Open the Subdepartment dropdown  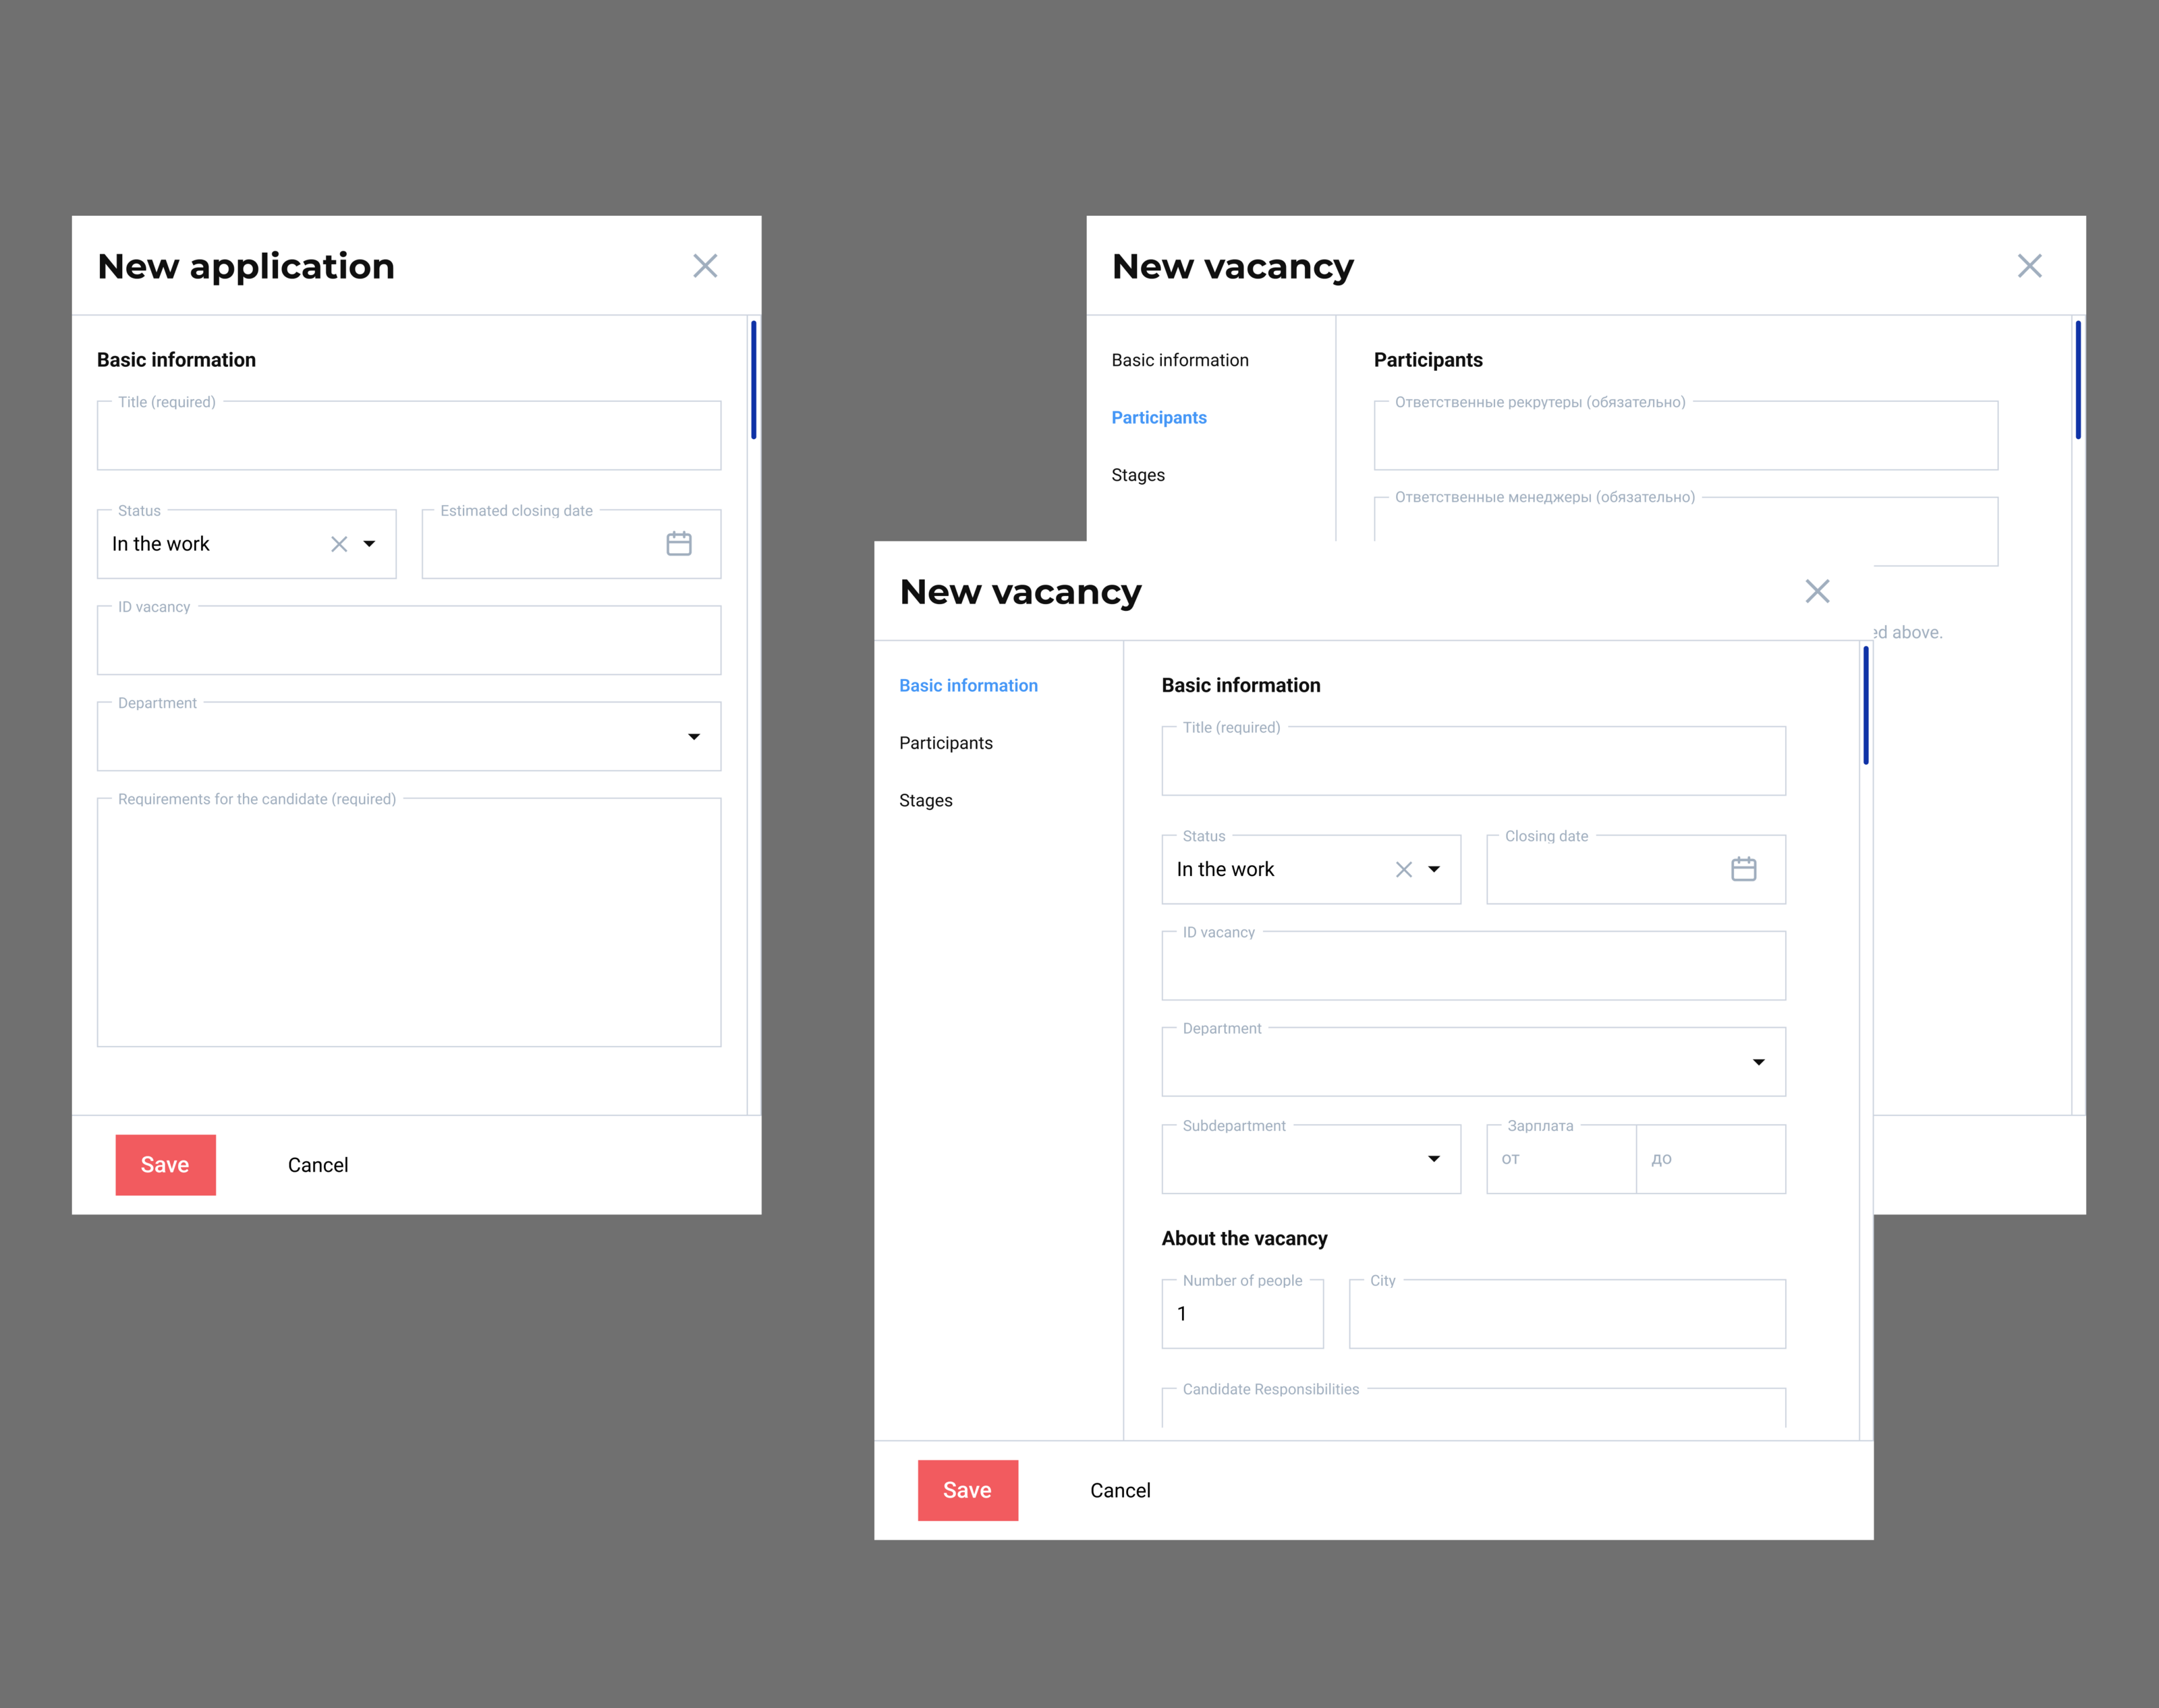(1434, 1158)
